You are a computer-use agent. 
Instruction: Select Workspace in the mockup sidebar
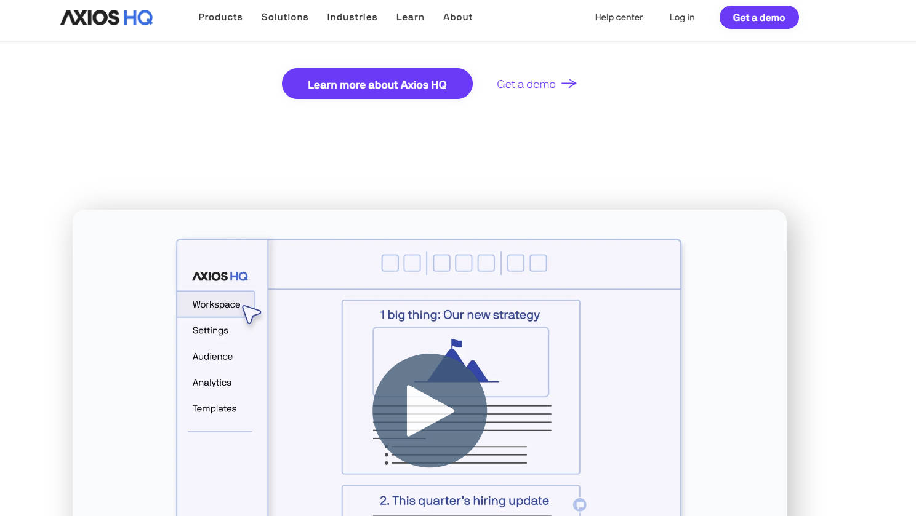(216, 304)
